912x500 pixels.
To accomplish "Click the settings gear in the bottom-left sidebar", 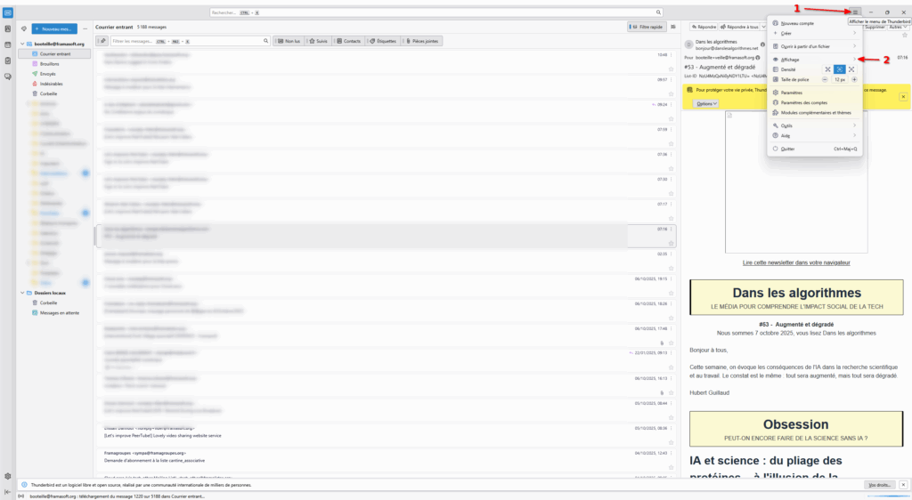I will tap(8, 476).
